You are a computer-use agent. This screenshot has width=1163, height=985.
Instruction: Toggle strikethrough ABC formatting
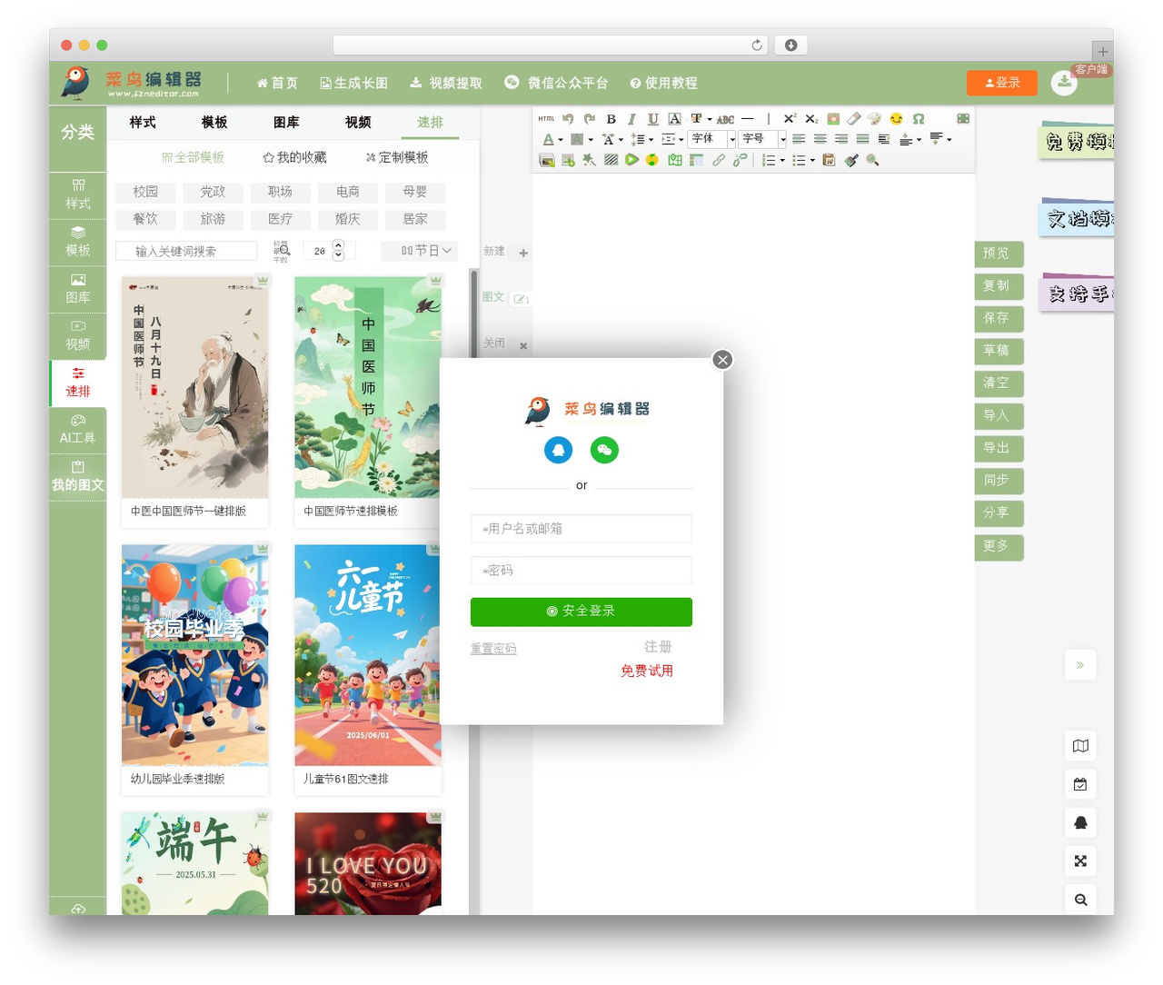tap(725, 120)
